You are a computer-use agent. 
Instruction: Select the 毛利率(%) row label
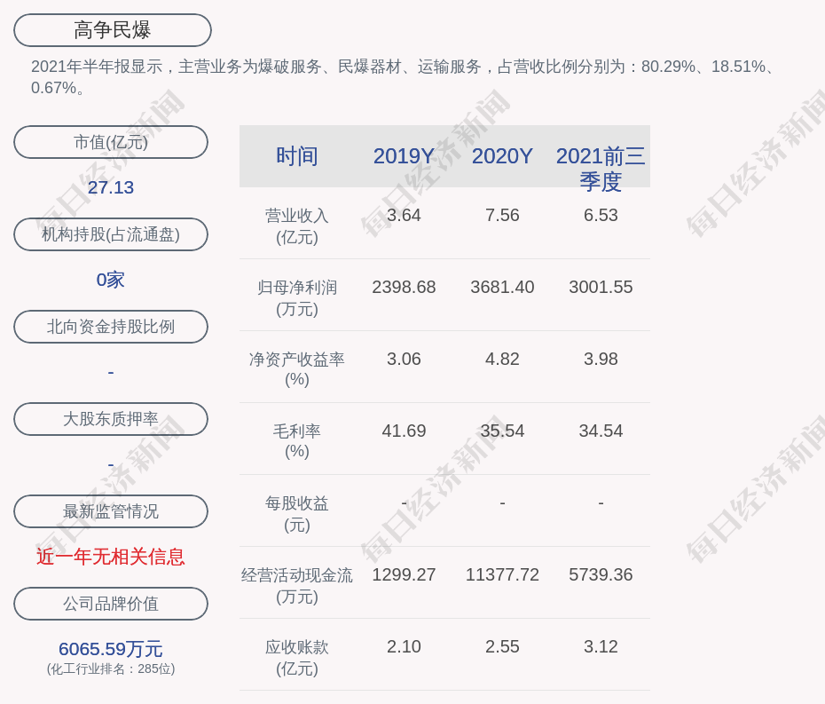coord(297,441)
